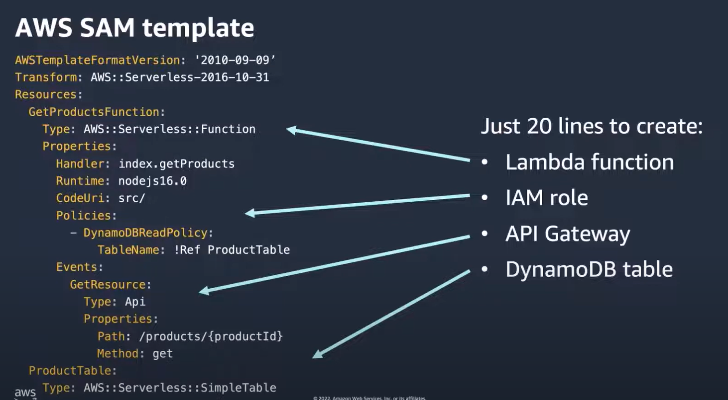Image resolution: width=728 pixels, height=400 pixels.
Task: Select the 'AWS SAM template' slide title
Action: [135, 27]
